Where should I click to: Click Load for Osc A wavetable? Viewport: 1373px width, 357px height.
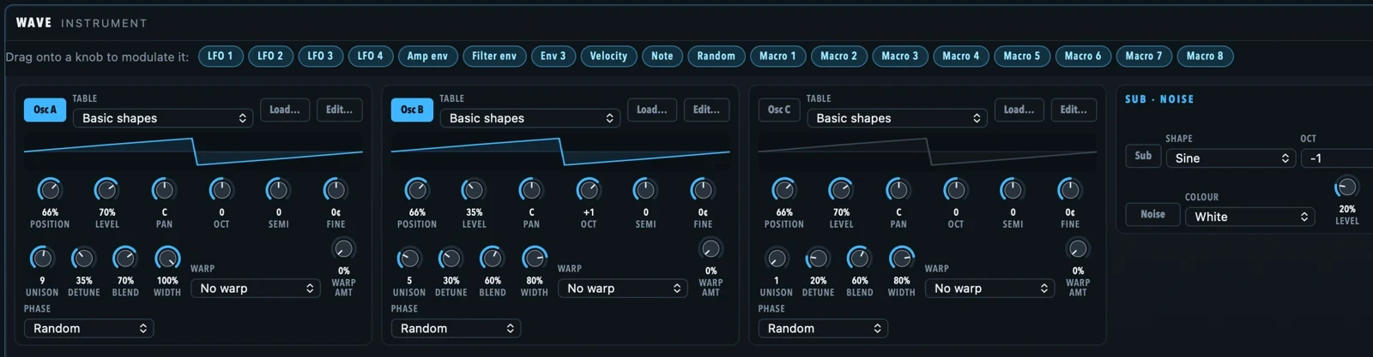click(x=285, y=110)
